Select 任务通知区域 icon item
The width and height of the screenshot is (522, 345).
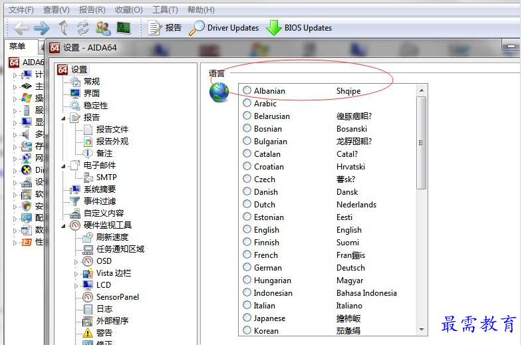point(88,249)
